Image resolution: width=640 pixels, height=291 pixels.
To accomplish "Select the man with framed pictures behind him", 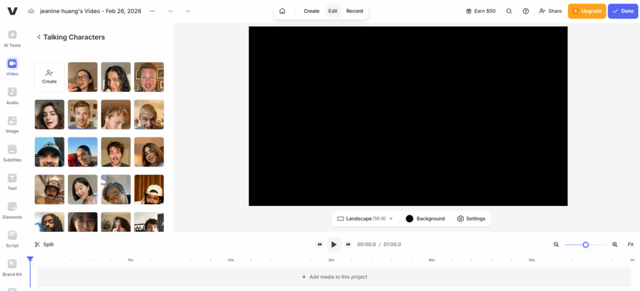I will 149,77.
